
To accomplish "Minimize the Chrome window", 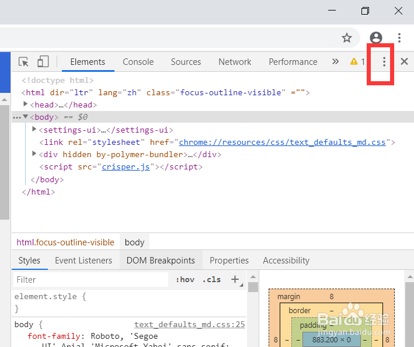I will point(332,11).
